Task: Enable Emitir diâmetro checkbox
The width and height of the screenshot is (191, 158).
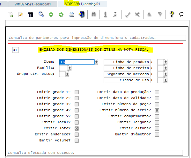Action: pyautogui.click(x=157, y=135)
